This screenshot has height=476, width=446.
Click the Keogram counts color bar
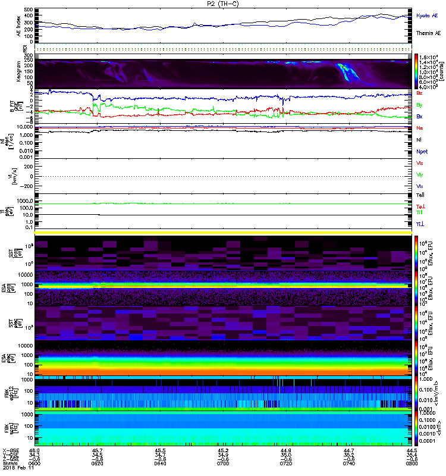(417, 71)
